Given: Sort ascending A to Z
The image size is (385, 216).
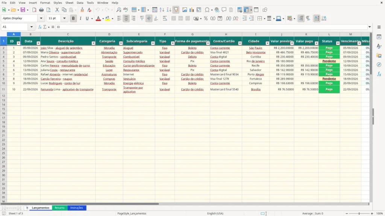Looking at the screenshot, I should click(162, 10).
